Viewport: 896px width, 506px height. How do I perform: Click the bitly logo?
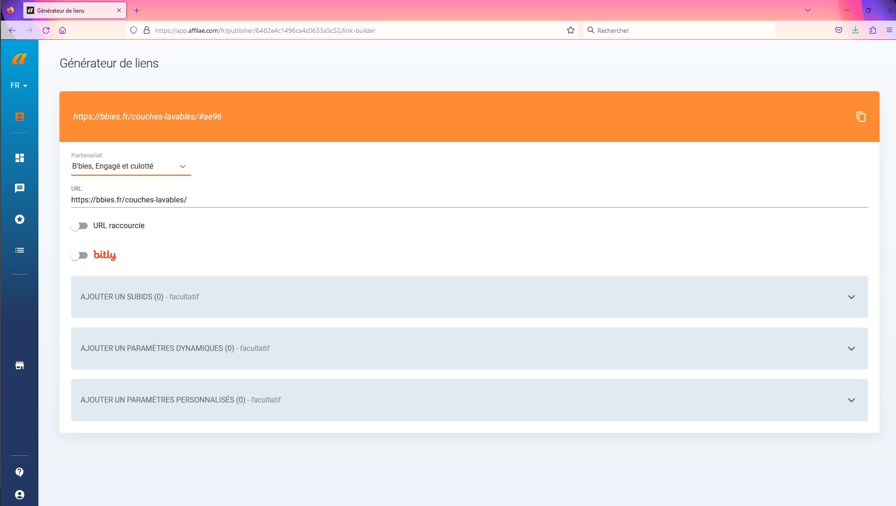[x=105, y=255]
